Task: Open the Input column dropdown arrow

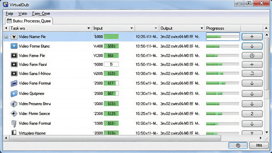Action: coord(132,28)
